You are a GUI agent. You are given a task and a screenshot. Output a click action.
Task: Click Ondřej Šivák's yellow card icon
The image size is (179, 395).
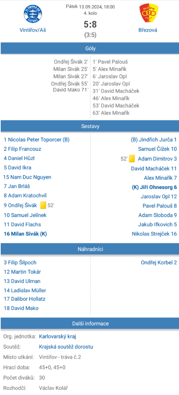coord(43,205)
